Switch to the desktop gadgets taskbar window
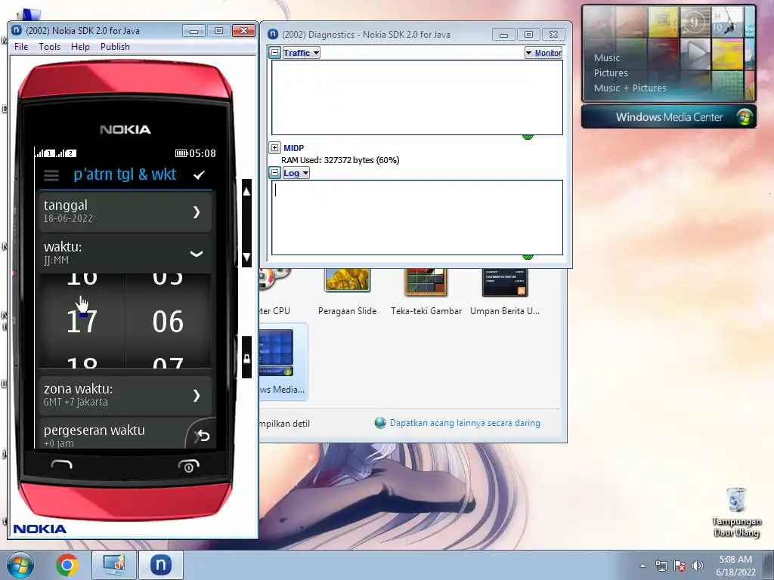This screenshot has width=774, height=580. coord(113,565)
